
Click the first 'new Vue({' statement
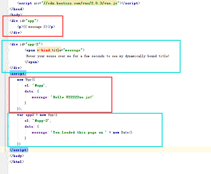[26, 80]
